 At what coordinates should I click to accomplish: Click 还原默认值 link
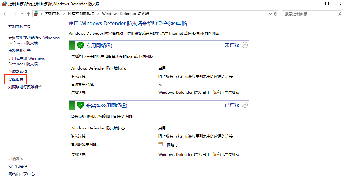click(x=18, y=71)
